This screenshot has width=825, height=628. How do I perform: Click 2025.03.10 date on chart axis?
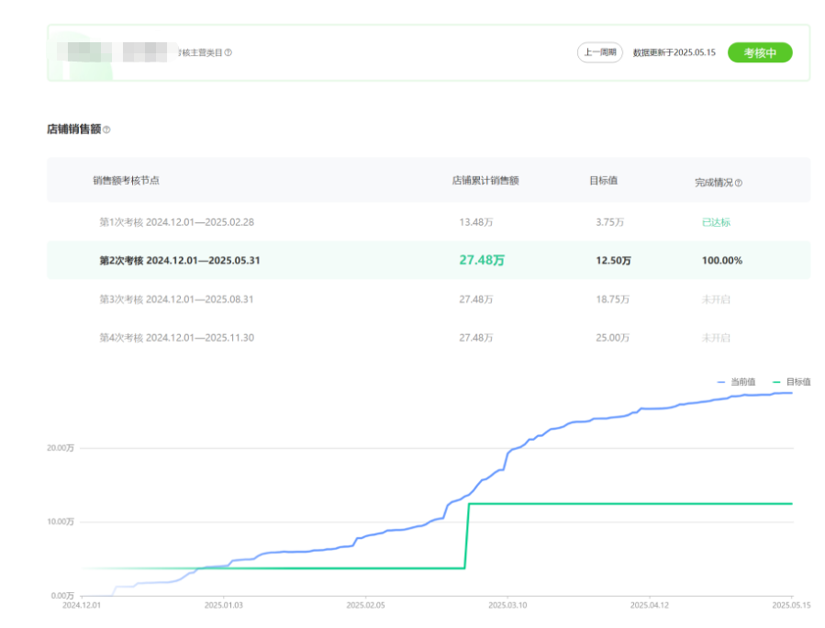tap(507, 606)
